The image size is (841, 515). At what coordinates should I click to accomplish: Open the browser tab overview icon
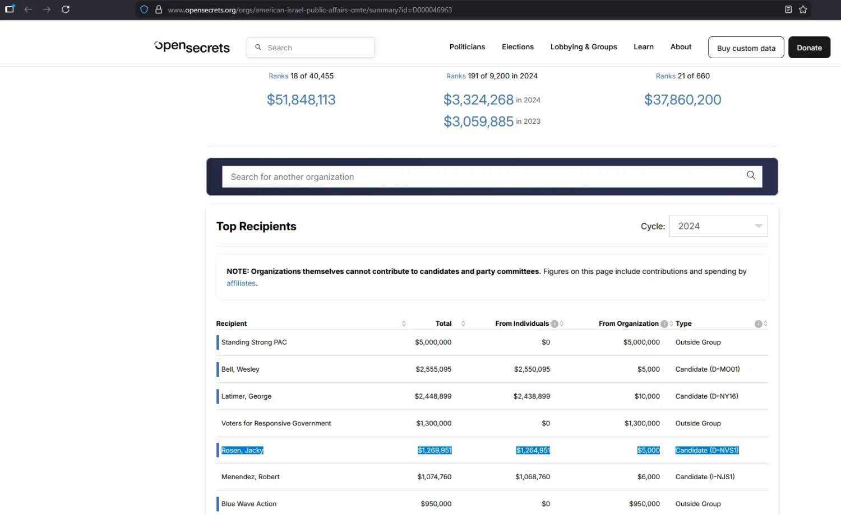point(10,10)
